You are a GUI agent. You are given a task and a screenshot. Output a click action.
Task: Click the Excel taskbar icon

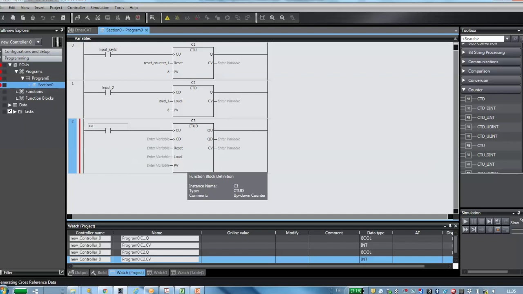tap(182, 291)
